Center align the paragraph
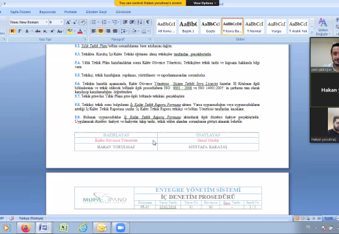The width and height of the screenshot is (339, 234). (x=100, y=31)
